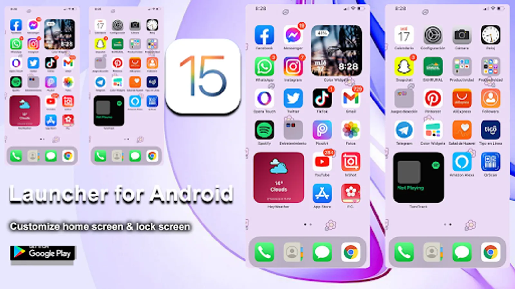Open the red flower app below InShot, large screen
515x289 pixels.
click(x=351, y=194)
